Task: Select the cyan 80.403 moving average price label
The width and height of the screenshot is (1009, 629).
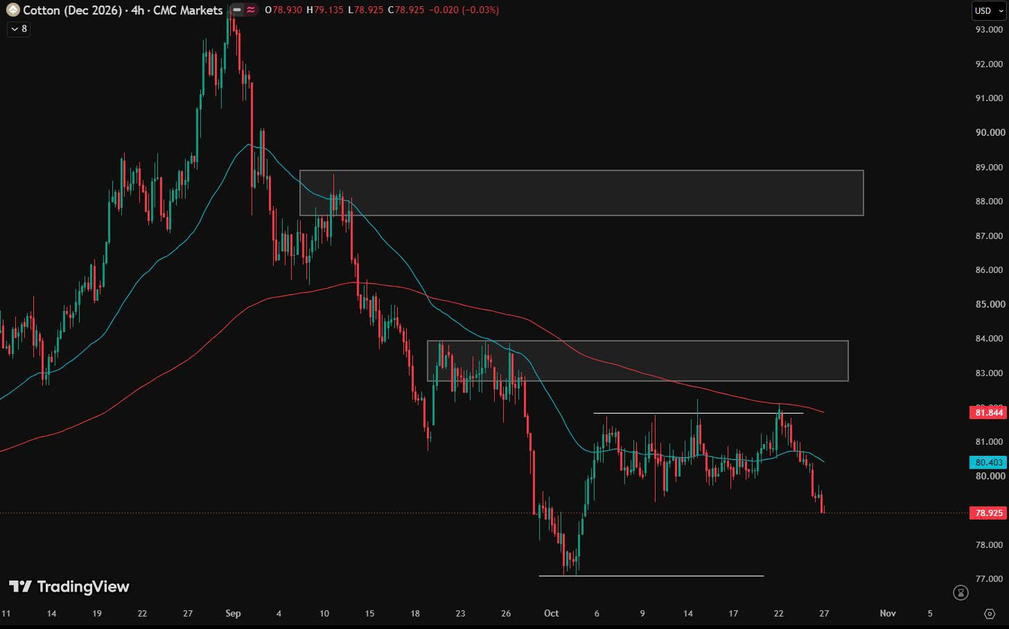Action: point(988,462)
